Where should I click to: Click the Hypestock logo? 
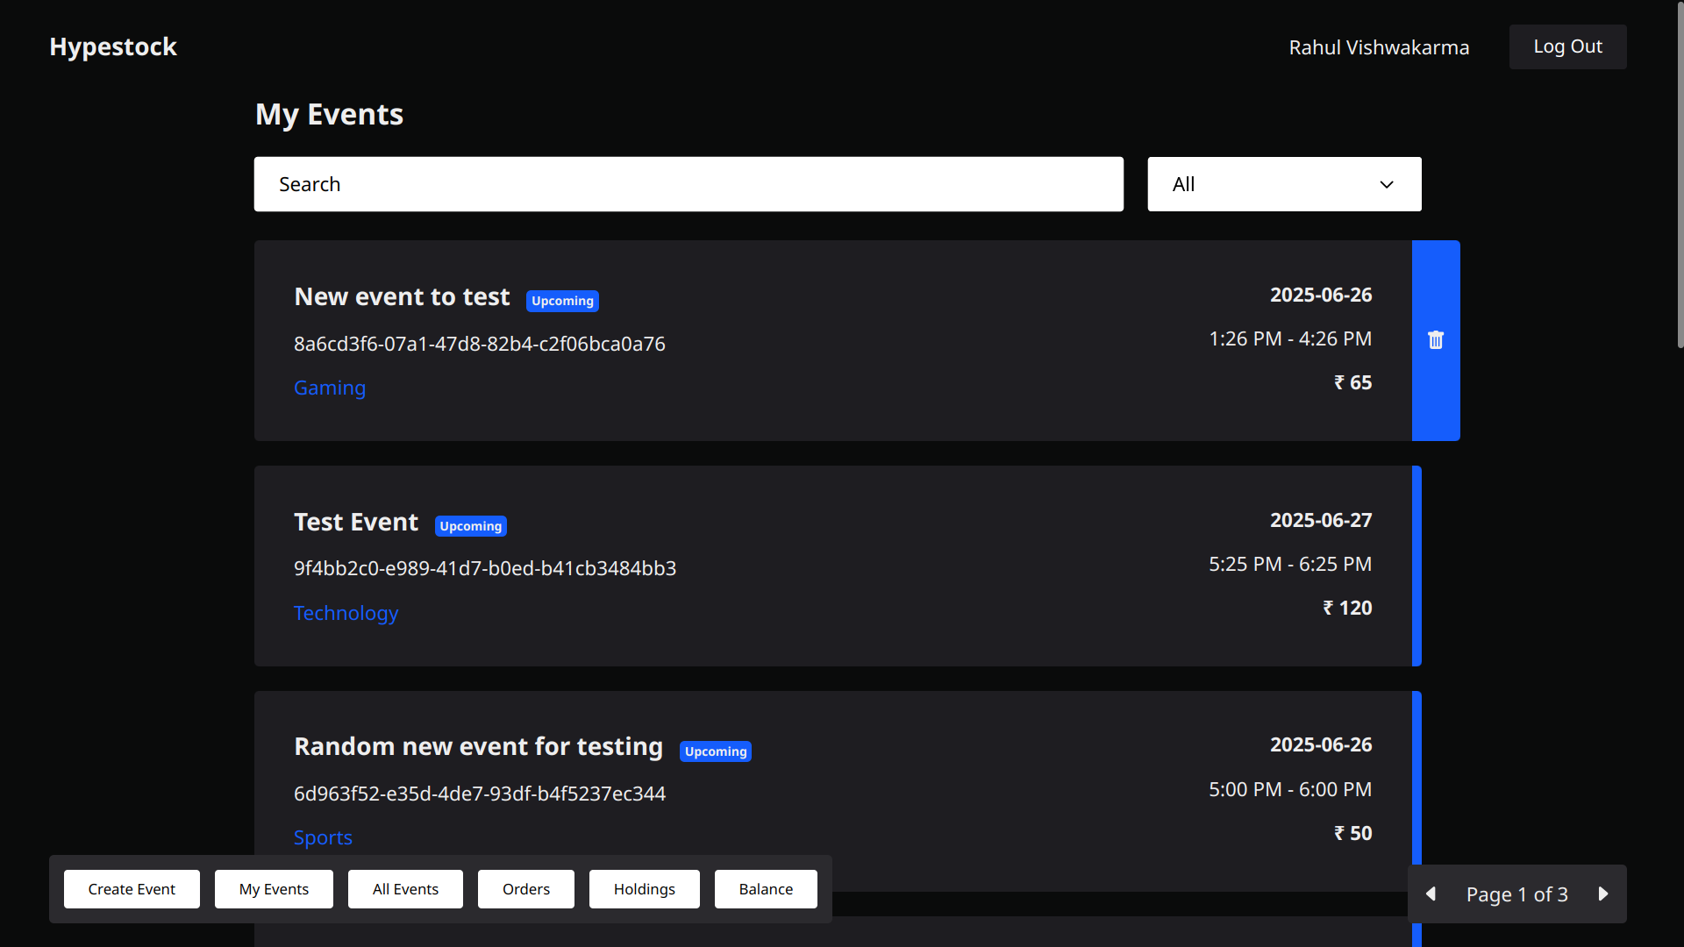112,46
